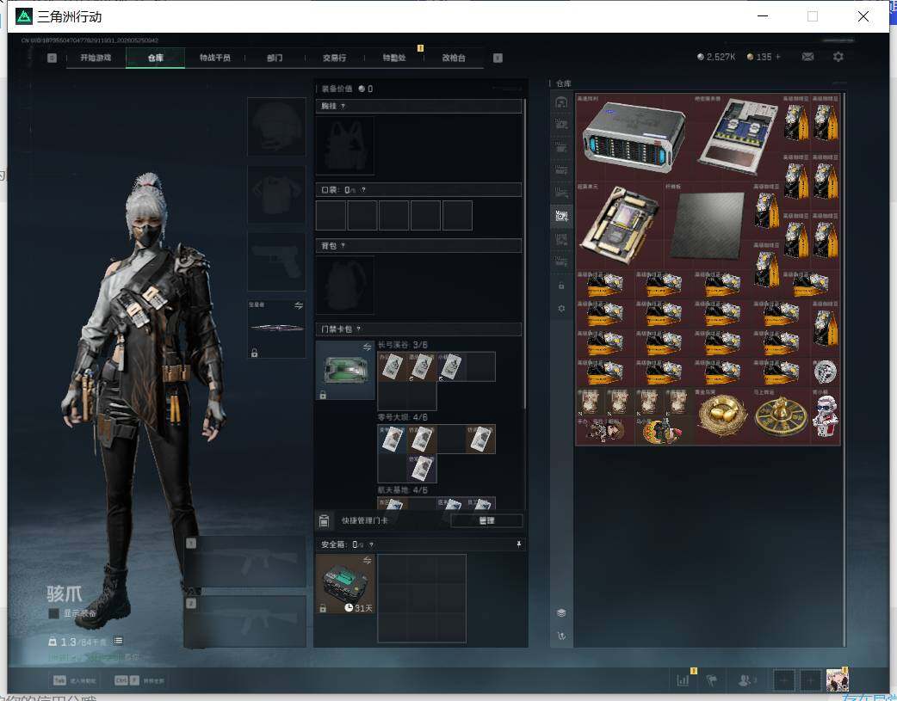This screenshot has height=701, width=897.
Task: Select the seventh warehouse container icon
Action: pos(561,239)
